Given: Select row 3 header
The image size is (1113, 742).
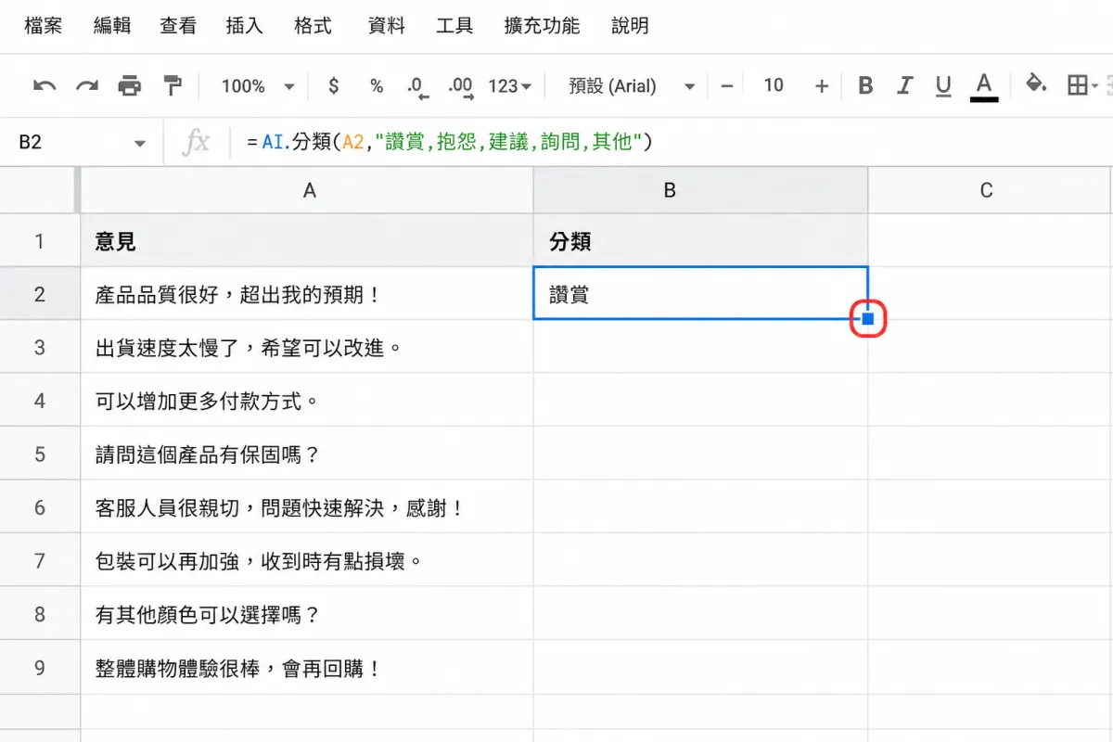Looking at the screenshot, I should pos(40,348).
